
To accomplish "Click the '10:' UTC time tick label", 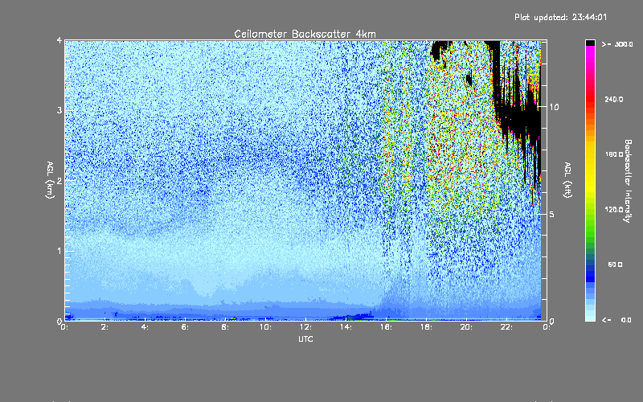I will click(x=265, y=327).
